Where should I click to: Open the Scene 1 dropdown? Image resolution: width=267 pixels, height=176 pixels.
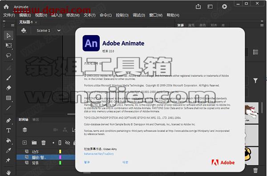pos(59,31)
